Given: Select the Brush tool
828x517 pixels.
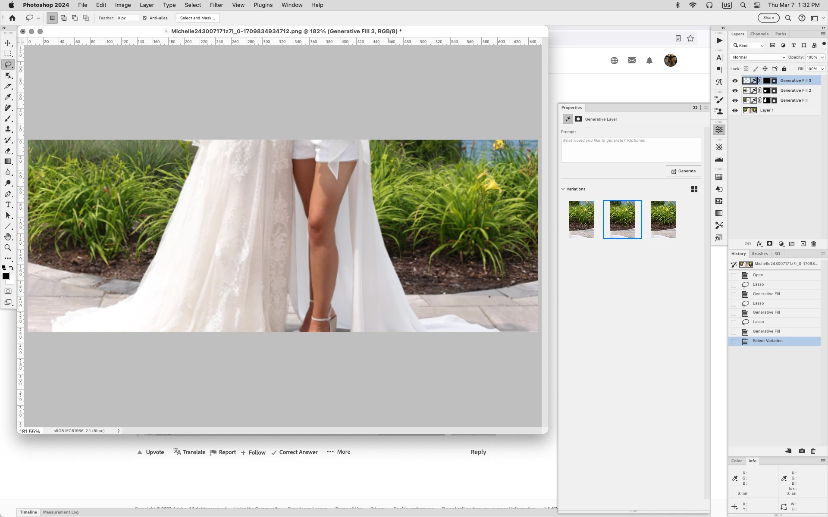Looking at the screenshot, I should 8,118.
